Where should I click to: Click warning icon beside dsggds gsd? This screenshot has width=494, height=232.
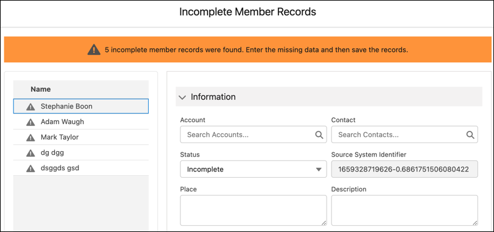tap(30, 168)
